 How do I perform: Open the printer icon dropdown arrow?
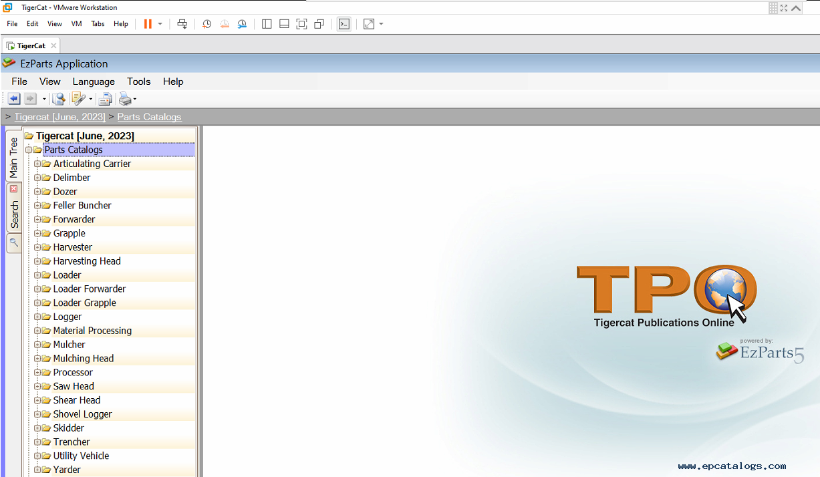pyautogui.click(x=135, y=100)
